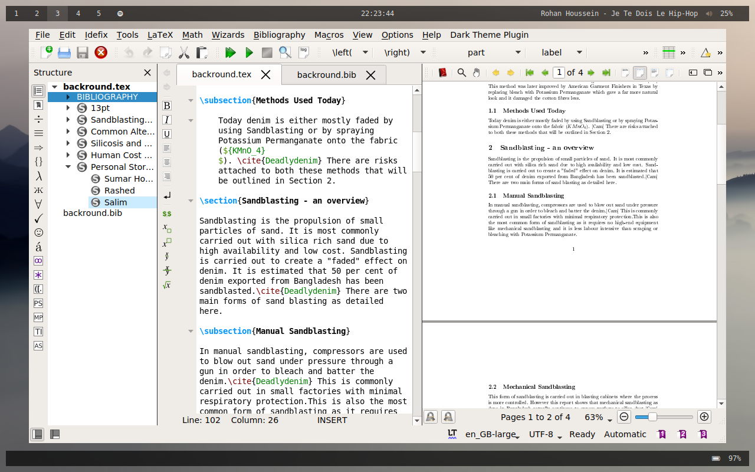Open the Bibliography menu
Viewport: 755px width, 472px height.
point(280,35)
